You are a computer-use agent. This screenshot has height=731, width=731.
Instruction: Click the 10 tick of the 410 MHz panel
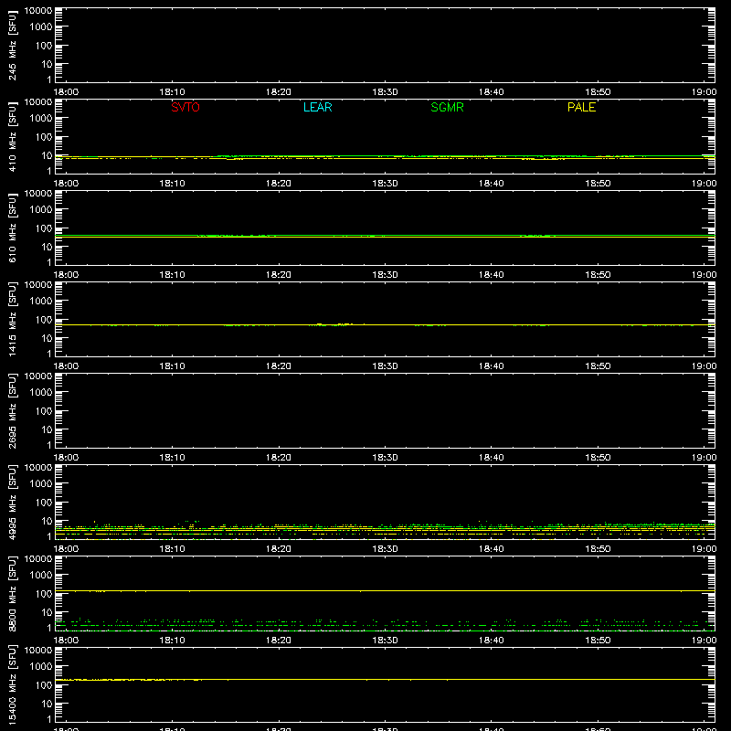pos(47,155)
